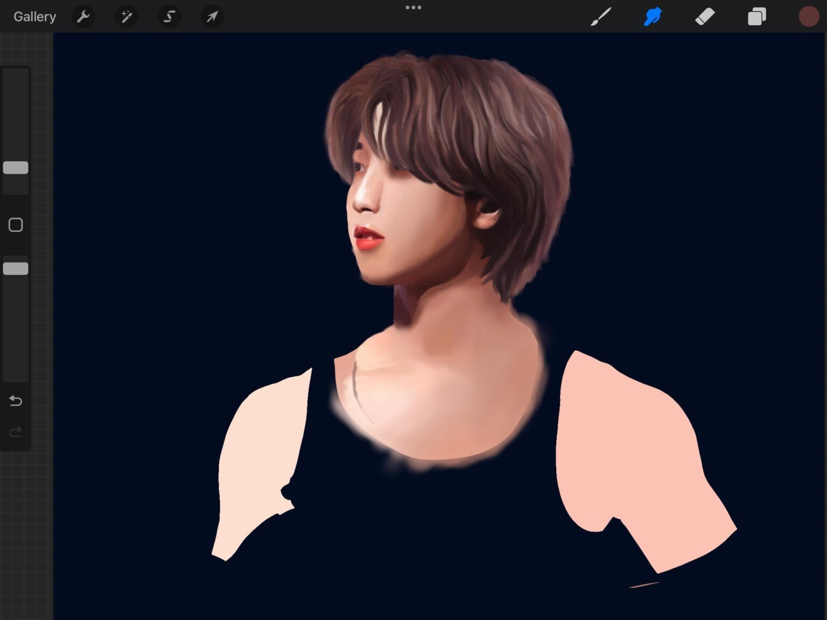Tap the highlighted blue Smudge icon
The image size is (827, 620).
click(652, 16)
